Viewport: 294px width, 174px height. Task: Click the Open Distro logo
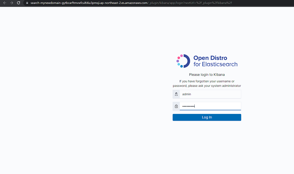click(x=183, y=61)
